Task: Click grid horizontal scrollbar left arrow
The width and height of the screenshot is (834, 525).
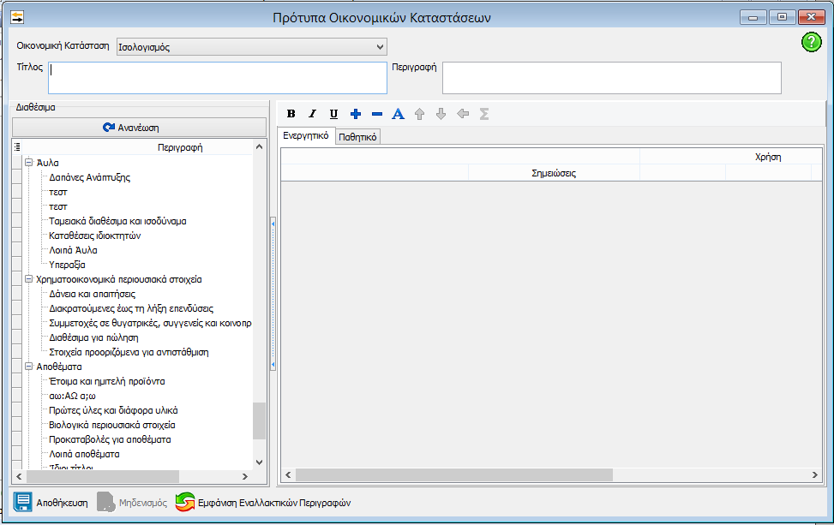Action: click(x=288, y=475)
